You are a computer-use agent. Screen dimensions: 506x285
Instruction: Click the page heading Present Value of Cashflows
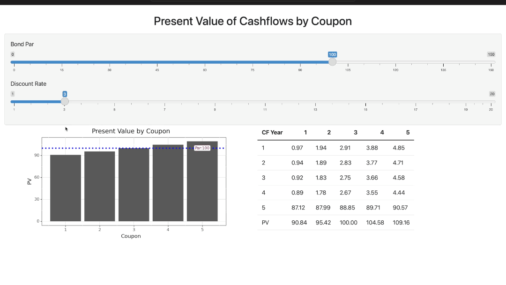point(253,21)
